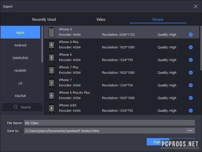Click "Resolution: 1920*1080" in iPhone 8 Plus row
The image size is (202, 152).
(118, 47)
